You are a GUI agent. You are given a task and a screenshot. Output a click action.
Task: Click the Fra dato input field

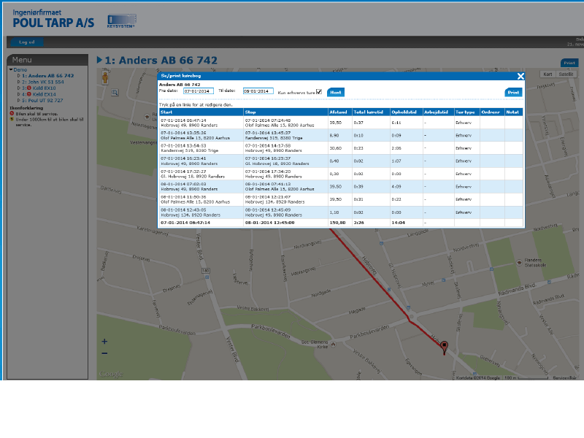(197, 91)
